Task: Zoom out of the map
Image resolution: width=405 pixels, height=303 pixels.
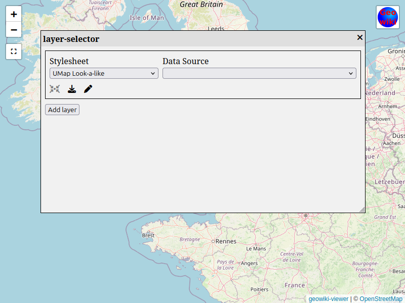Action: 14,30
